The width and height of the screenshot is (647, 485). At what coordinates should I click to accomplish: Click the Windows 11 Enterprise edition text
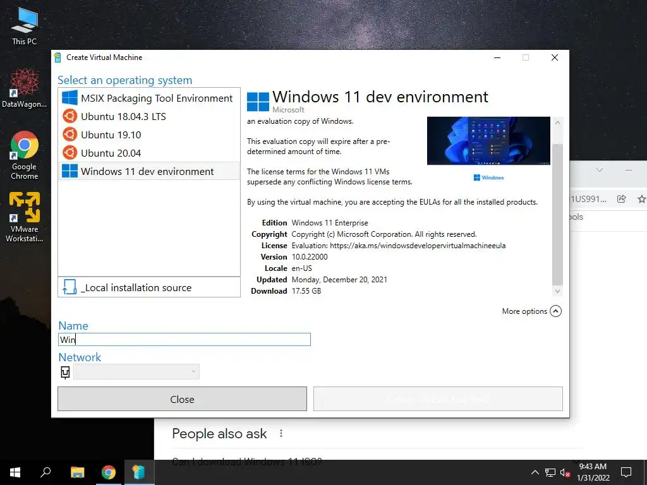(330, 223)
